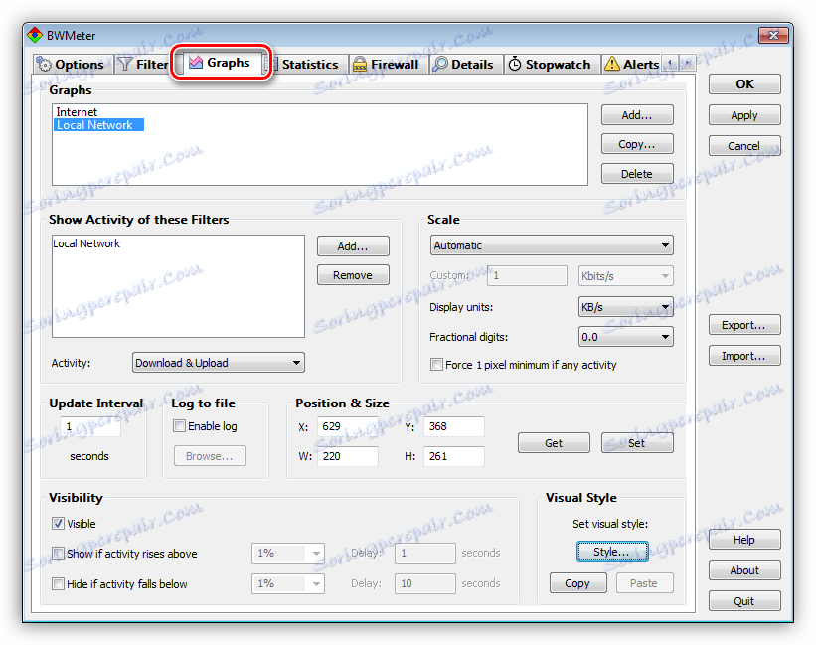Open the Scale 'Automatic' dropdown
The width and height of the screenshot is (816, 645).
552,245
